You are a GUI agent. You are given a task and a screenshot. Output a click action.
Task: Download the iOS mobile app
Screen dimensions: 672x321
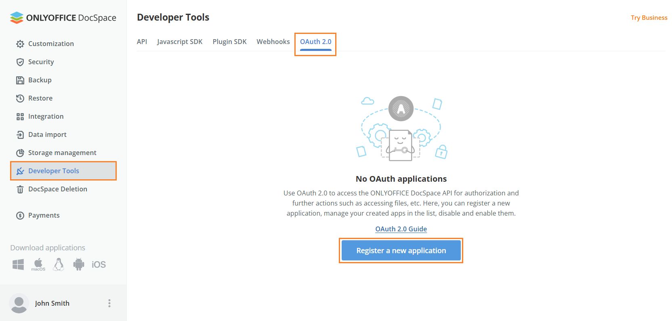[x=99, y=264]
